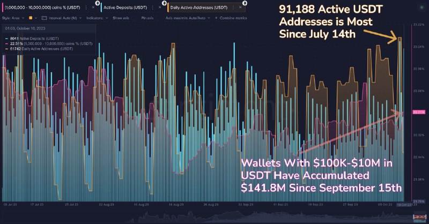Click the Active Deposits (USDT) tooltip legend row
The height and width of the screenshot is (224, 429).
pos(32,39)
